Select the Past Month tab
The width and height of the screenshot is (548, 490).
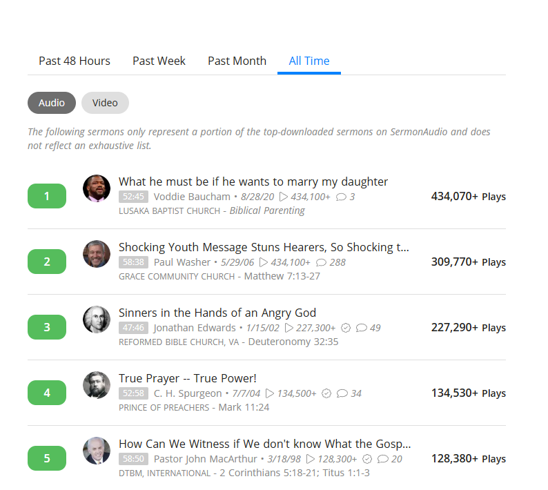(x=237, y=61)
